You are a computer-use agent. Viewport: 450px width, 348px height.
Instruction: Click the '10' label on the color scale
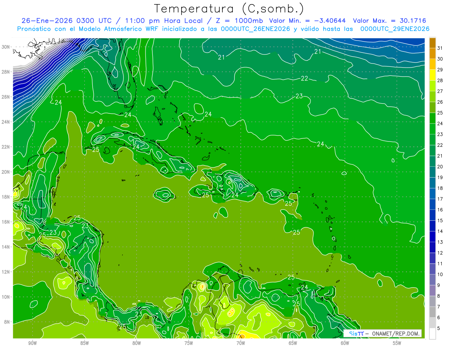pyautogui.click(x=440, y=274)
